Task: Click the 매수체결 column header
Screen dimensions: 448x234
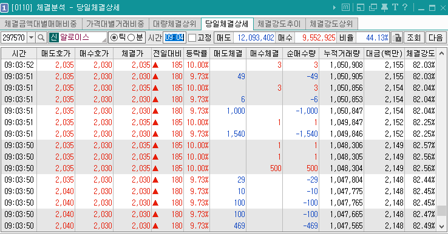Action: [264, 53]
